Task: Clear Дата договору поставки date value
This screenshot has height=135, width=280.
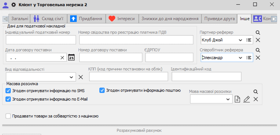Action: [x=62, y=58]
